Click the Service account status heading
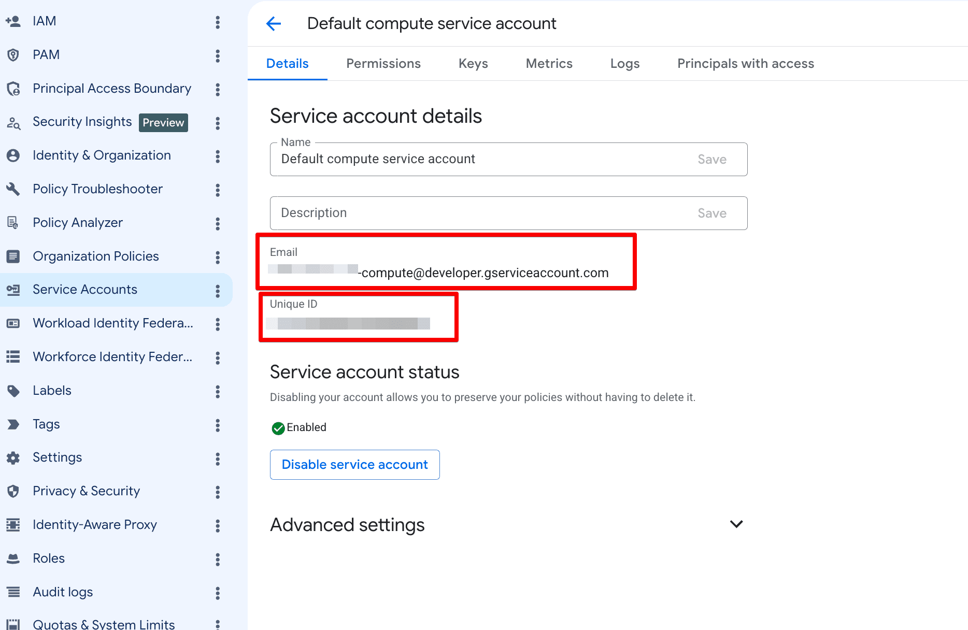Viewport: 968px width, 630px height. tap(364, 372)
